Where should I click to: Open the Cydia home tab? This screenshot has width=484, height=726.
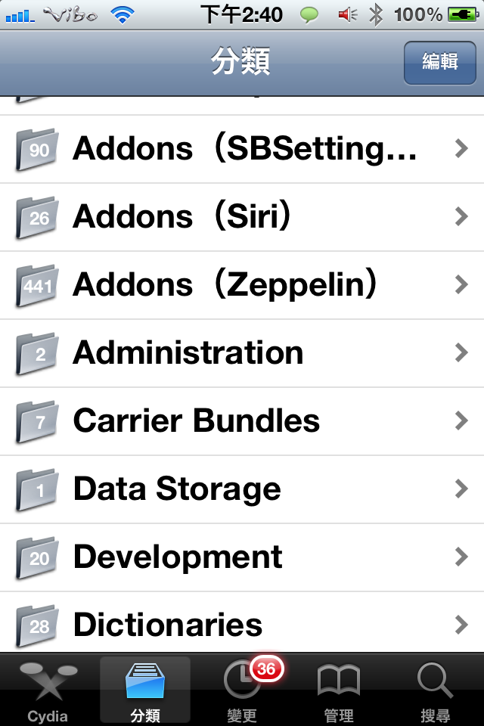(48, 690)
